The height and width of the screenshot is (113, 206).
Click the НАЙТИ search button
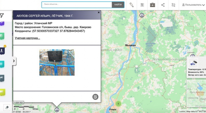pyautogui.click(x=118, y=5)
